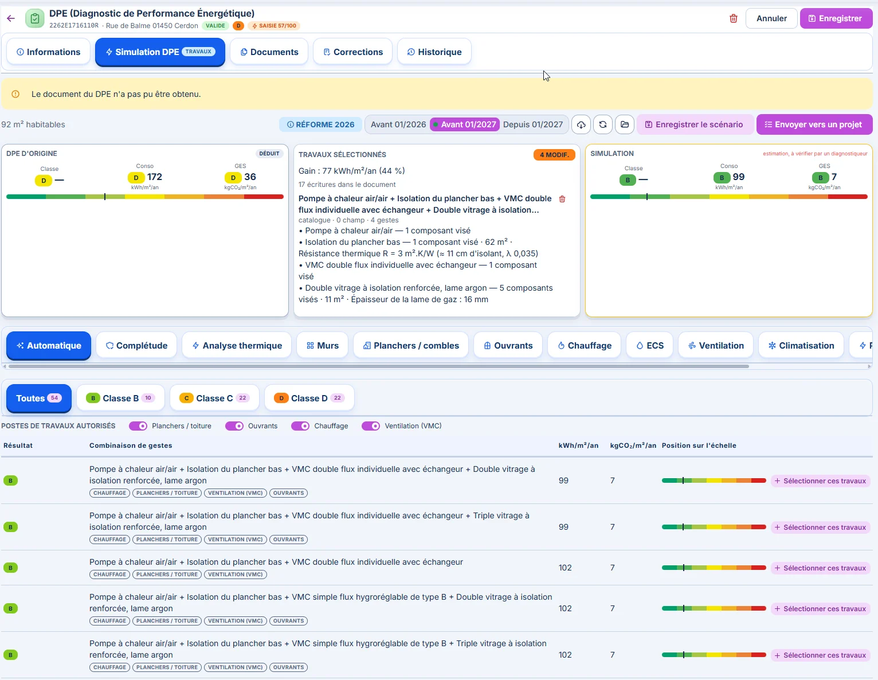Viewport: 878px width, 680px height.
Task: Select the Depuis 01/2027 period option
Action: [x=533, y=124]
